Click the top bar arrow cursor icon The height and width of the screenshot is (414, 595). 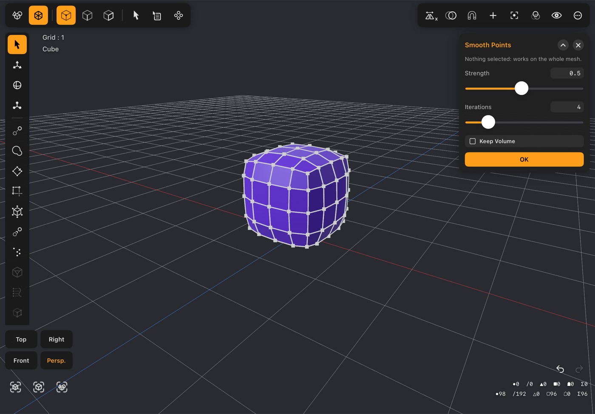coord(136,15)
